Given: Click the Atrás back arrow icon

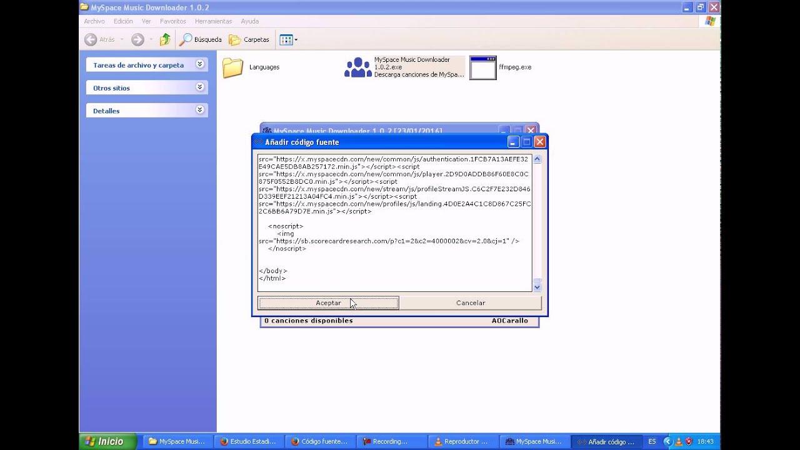Looking at the screenshot, I should (x=91, y=39).
